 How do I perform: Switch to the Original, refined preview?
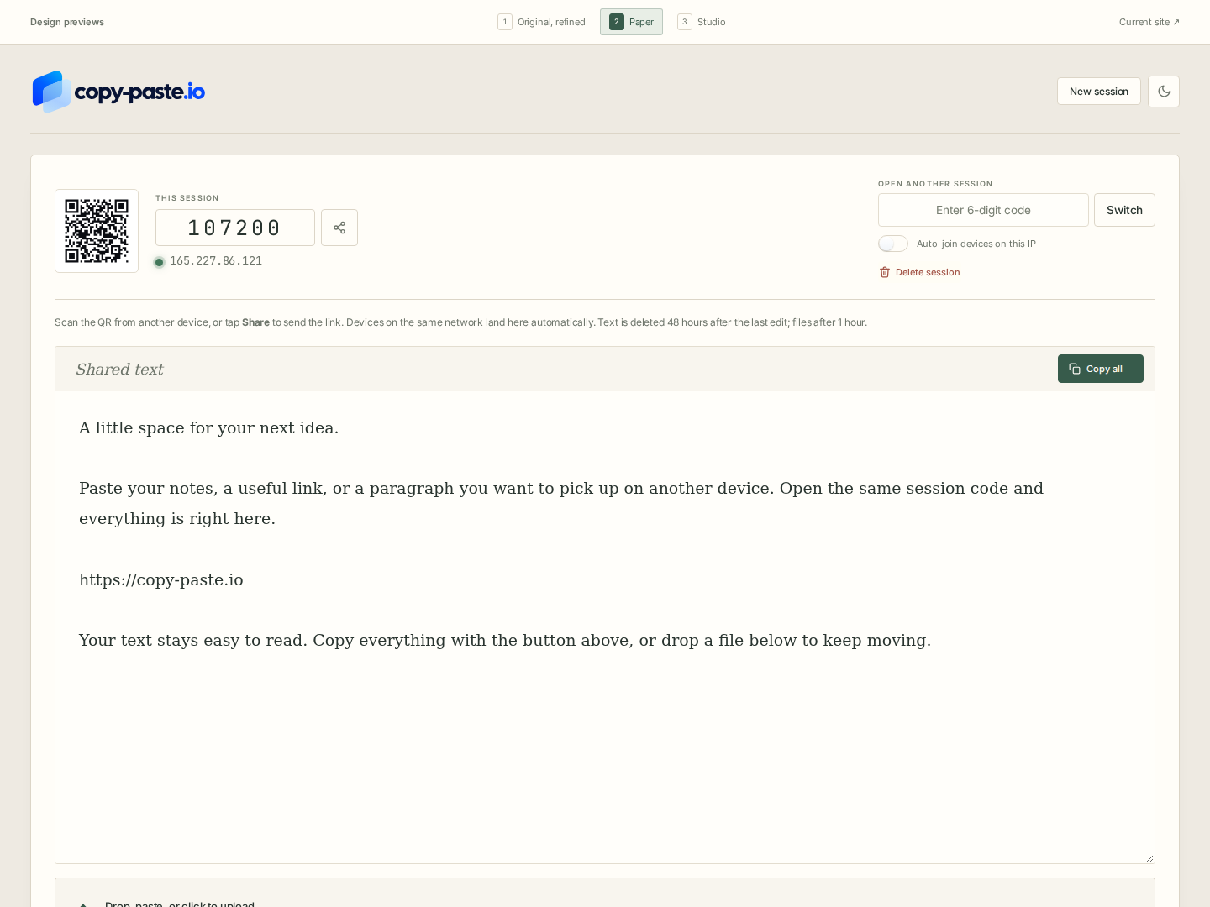click(x=542, y=22)
